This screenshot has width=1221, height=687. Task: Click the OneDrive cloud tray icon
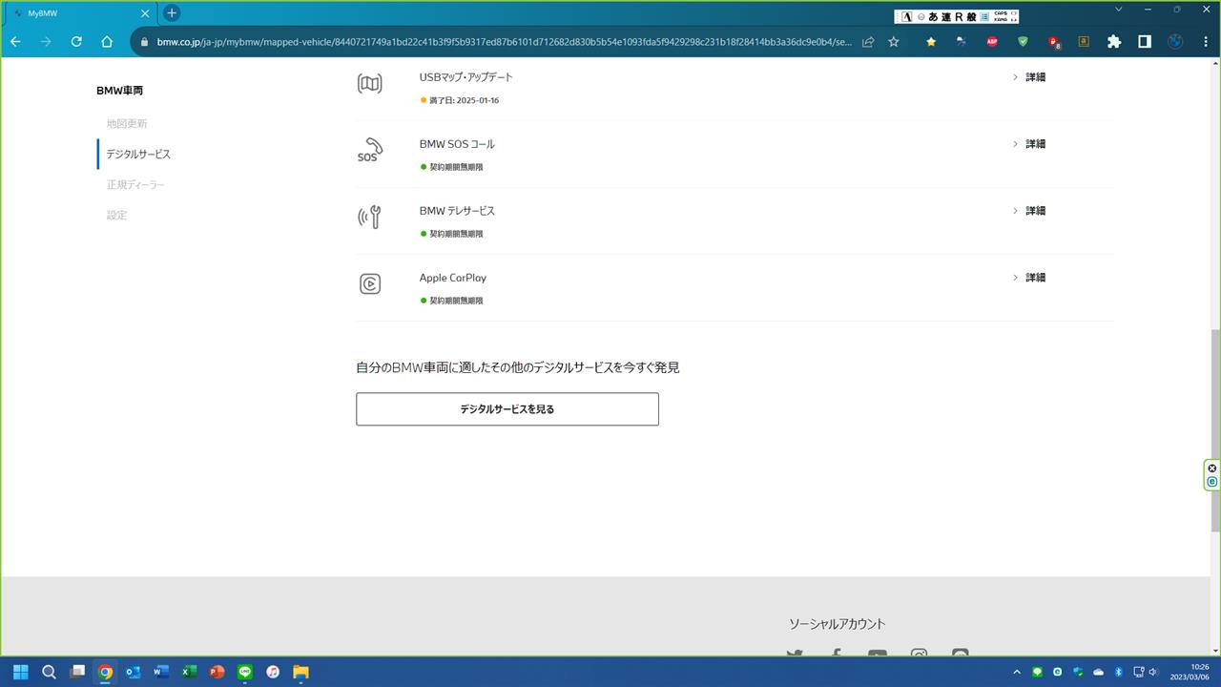(x=1098, y=672)
